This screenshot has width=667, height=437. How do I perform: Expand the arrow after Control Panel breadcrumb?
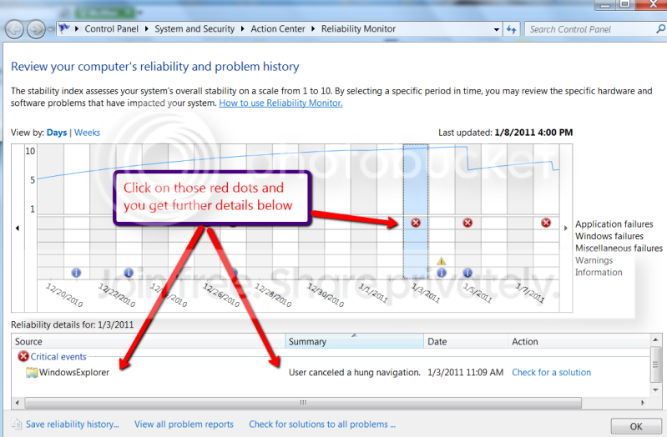click(x=147, y=29)
